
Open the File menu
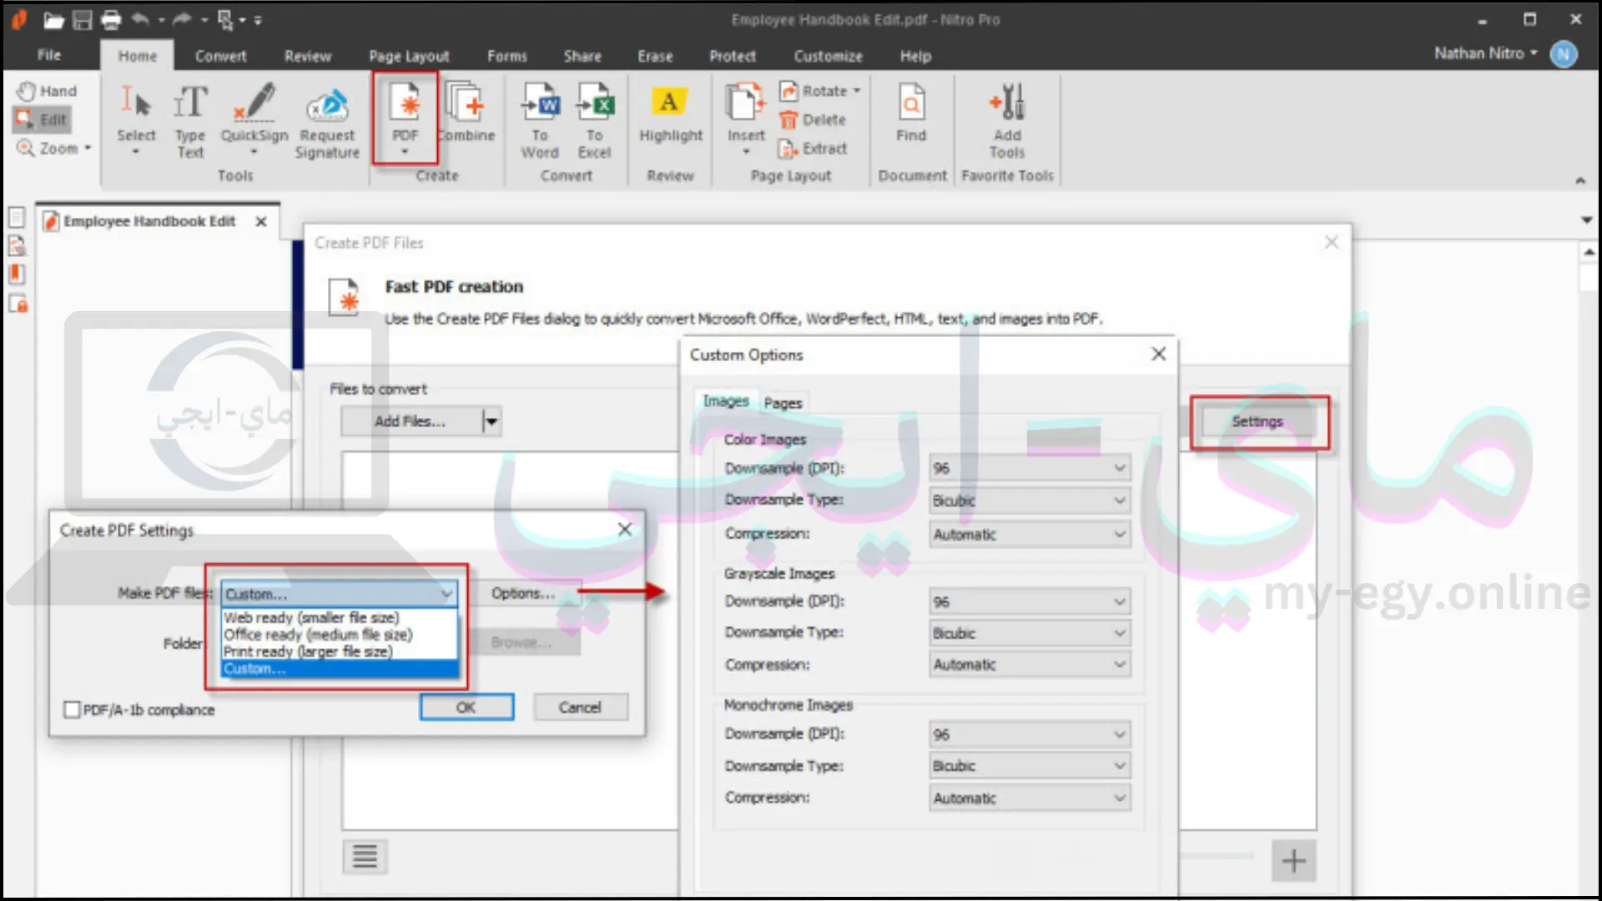(x=49, y=55)
